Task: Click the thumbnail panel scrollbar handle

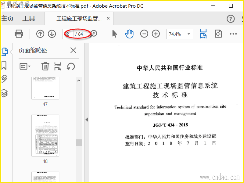Action: [79, 142]
